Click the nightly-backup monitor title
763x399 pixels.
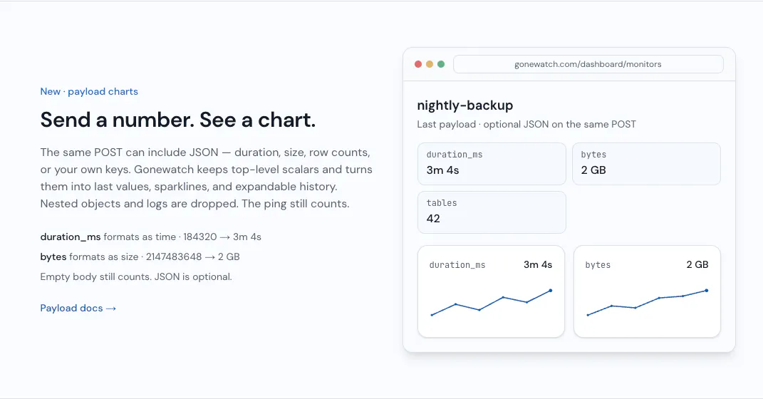(464, 105)
